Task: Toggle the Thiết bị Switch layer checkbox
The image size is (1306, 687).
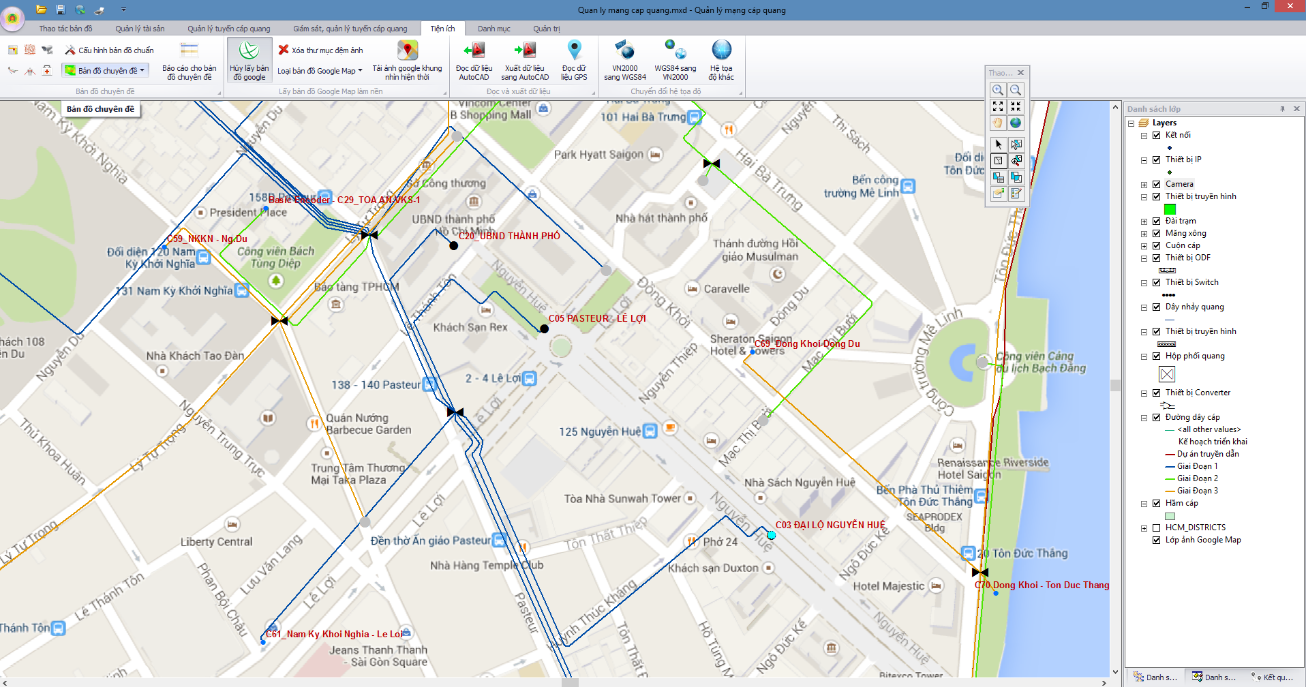Action: point(1156,282)
